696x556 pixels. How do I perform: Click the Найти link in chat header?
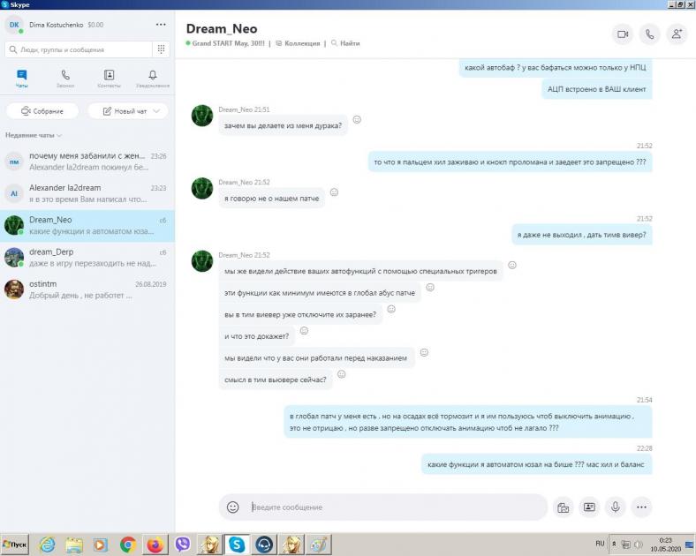coord(346,43)
